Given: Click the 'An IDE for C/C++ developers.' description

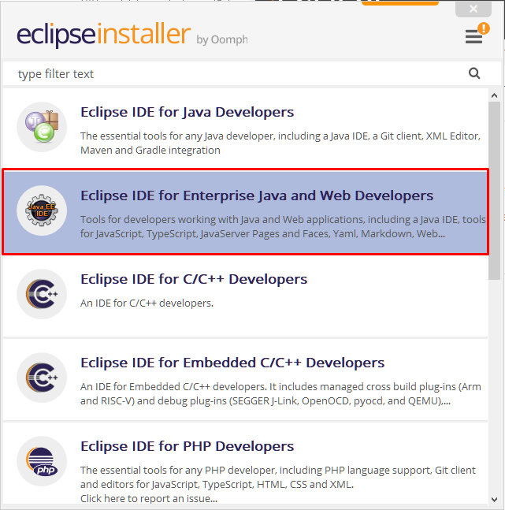Looking at the screenshot, I should pyautogui.click(x=147, y=303).
